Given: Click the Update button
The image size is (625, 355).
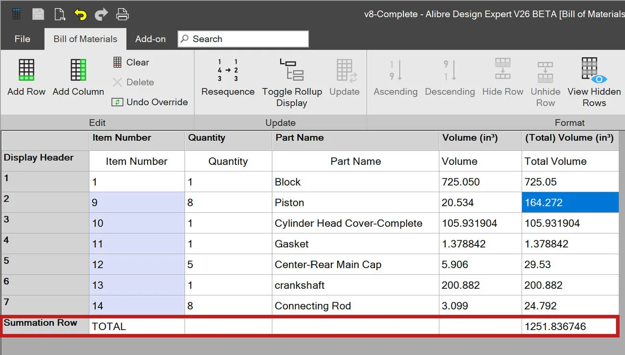Looking at the screenshot, I should click(344, 77).
